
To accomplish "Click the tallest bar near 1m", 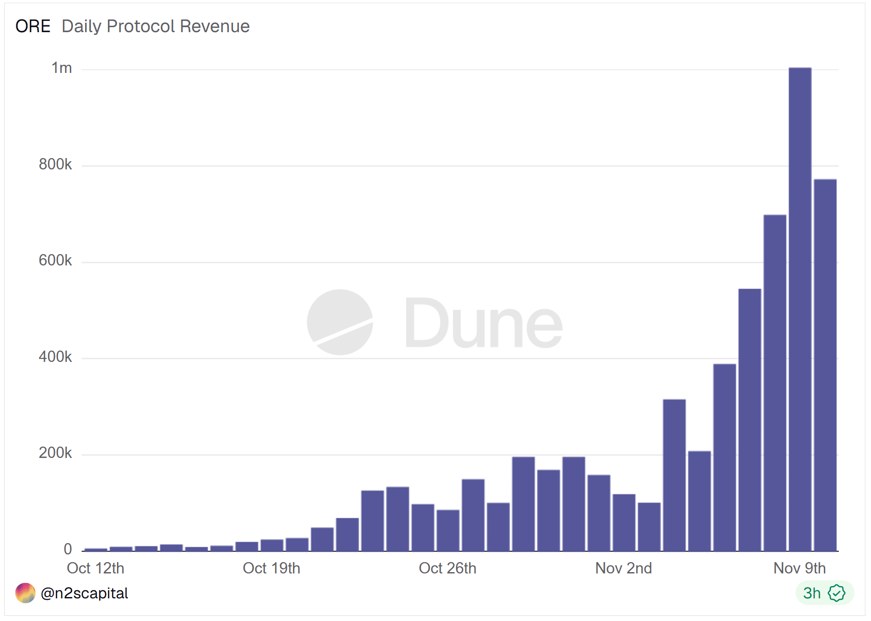I will (800, 308).
